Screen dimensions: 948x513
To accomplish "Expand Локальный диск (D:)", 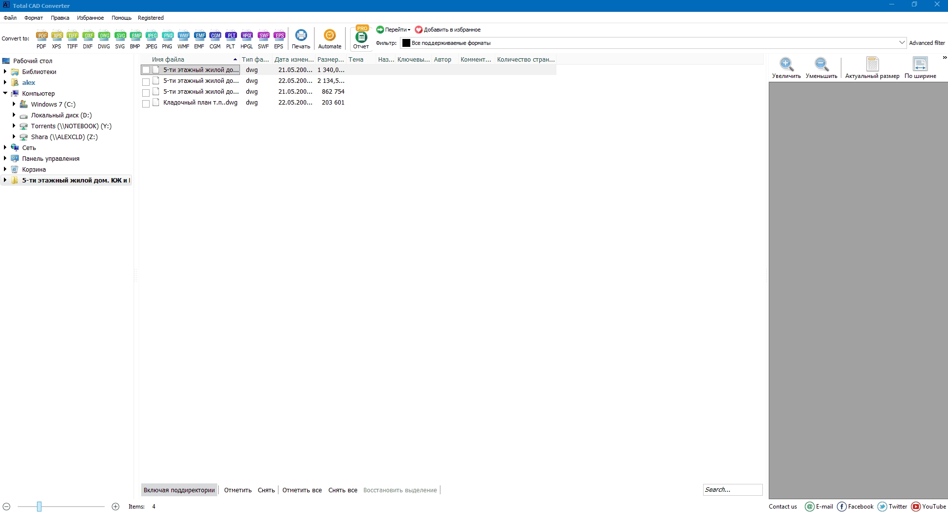I will [x=14, y=115].
